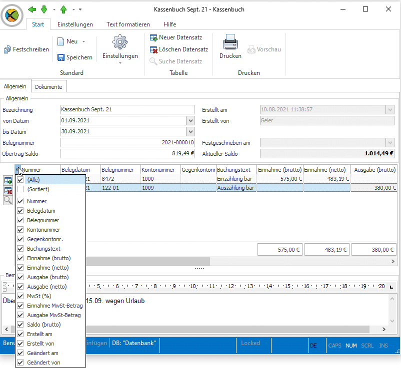Open Erstellt am dropdown arrow
401x368 pixels.
coord(390,110)
